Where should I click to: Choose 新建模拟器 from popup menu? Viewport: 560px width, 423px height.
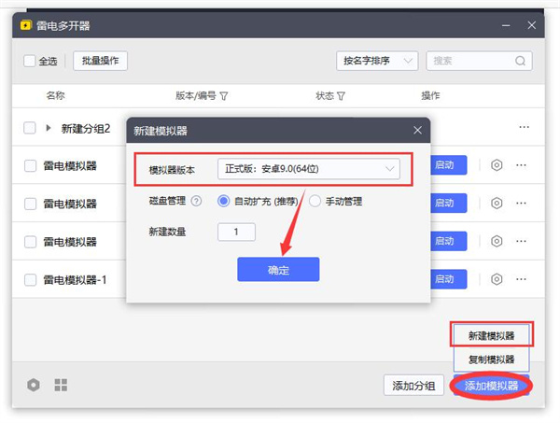(x=490, y=334)
